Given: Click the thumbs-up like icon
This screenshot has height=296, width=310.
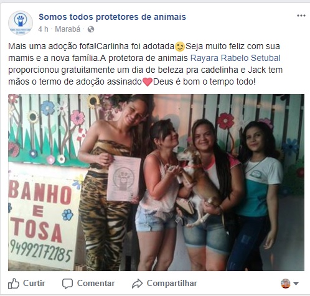Looking at the screenshot, I should tap(14, 284).
